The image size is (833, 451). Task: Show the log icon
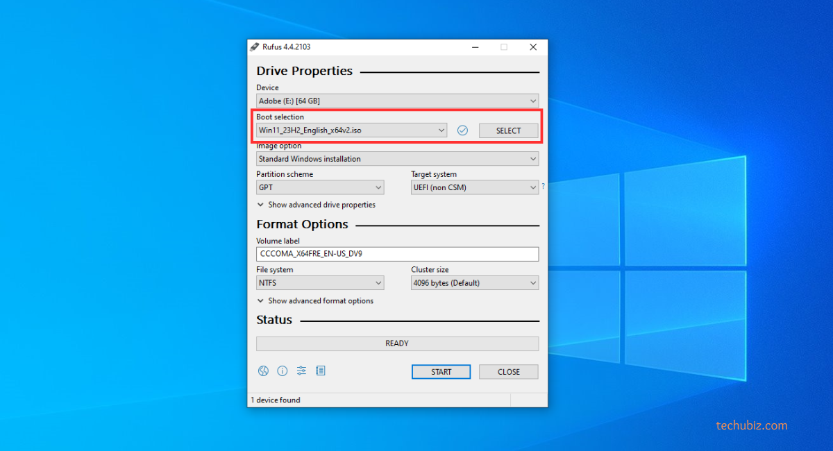click(x=320, y=371)
